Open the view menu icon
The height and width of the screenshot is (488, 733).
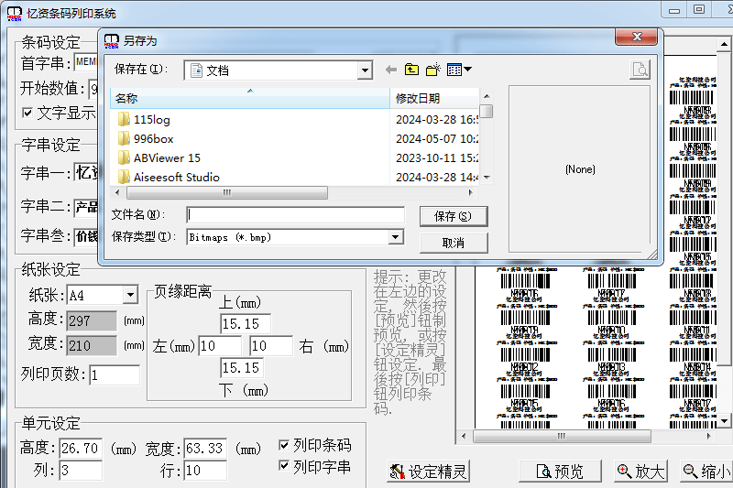coord(459,70)
